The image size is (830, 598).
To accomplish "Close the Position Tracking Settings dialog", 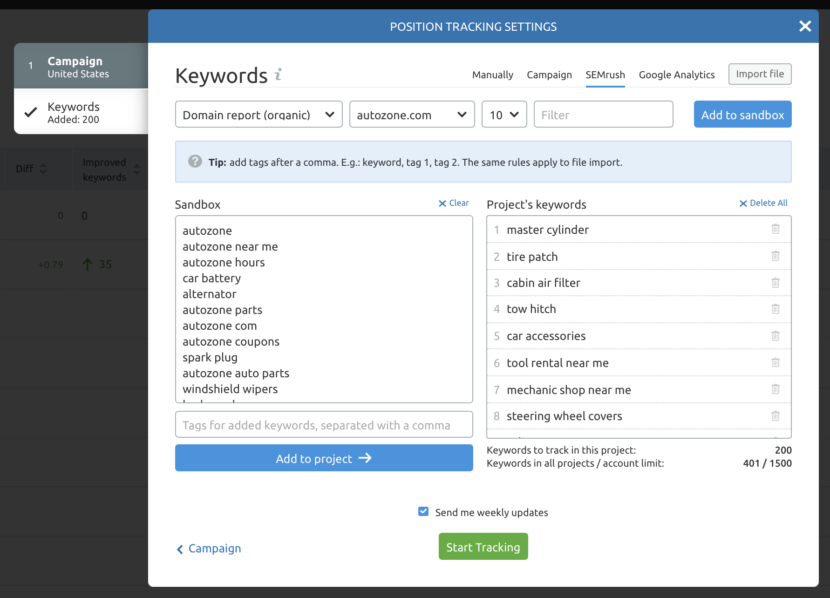I will pyautogui.click(x=805, y=26).
